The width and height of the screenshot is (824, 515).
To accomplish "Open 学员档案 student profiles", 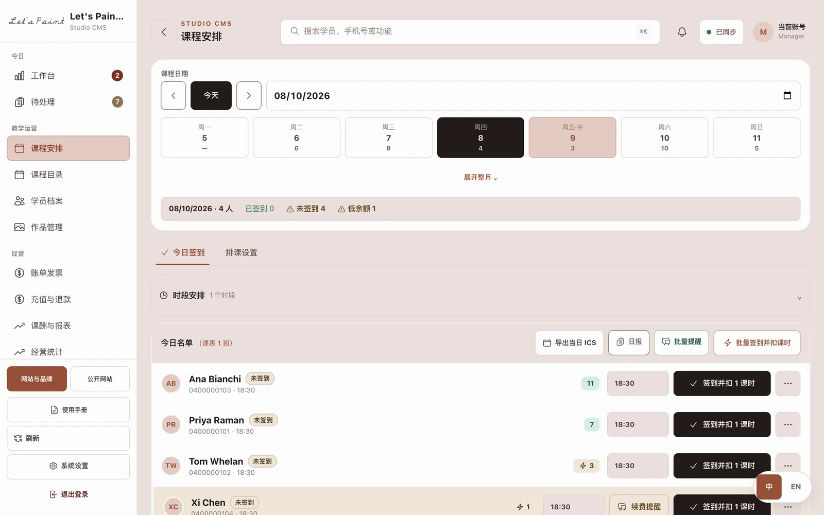I will [68, 201].
